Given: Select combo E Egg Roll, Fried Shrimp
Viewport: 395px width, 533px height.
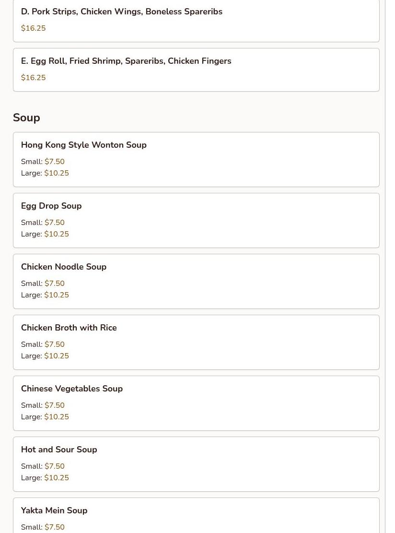Looking at the screenshot, I should tap(196, 70).
